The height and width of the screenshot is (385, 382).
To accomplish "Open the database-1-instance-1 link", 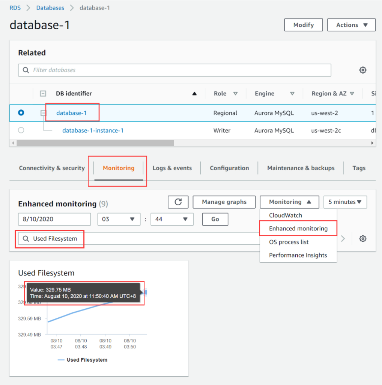I will 93,130.
